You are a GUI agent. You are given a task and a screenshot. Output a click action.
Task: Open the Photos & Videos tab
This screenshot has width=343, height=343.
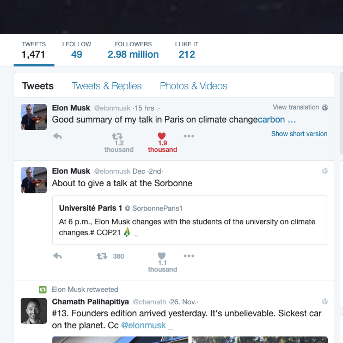[193, 86]
